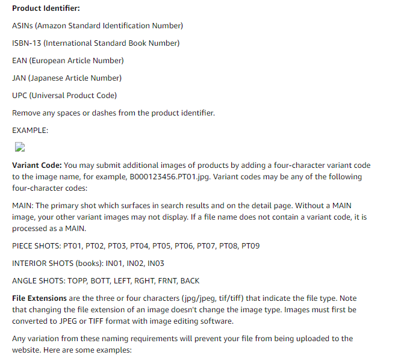Click the "EXAMPLE:" label
The height and width of the screenshot is (358, 401).
pos(30,130)
